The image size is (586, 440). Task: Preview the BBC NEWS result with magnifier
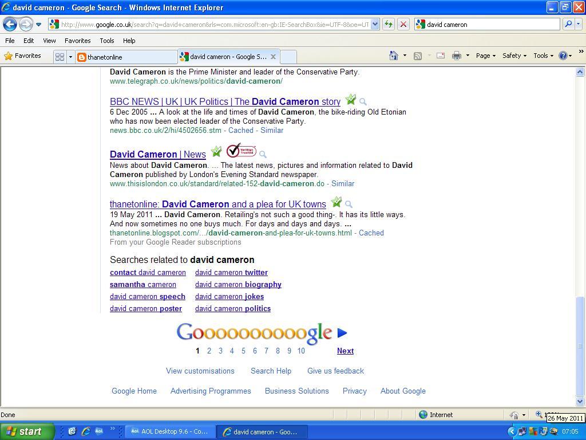coord(363,101)
